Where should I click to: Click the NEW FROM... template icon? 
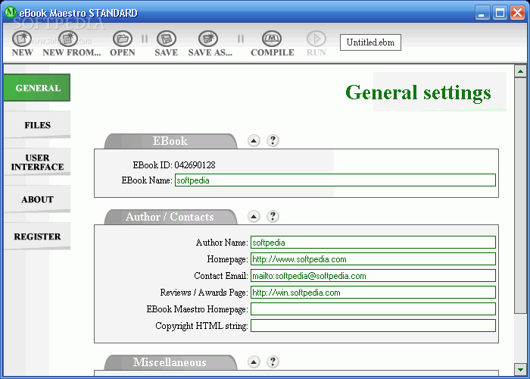coord(68,39)
